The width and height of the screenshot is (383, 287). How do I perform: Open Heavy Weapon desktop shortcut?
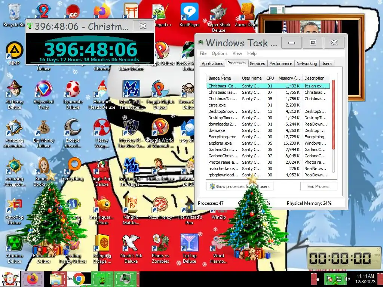[102, 133]
